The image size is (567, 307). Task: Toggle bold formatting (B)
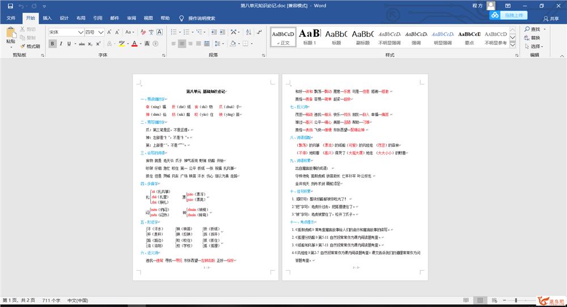52,44
